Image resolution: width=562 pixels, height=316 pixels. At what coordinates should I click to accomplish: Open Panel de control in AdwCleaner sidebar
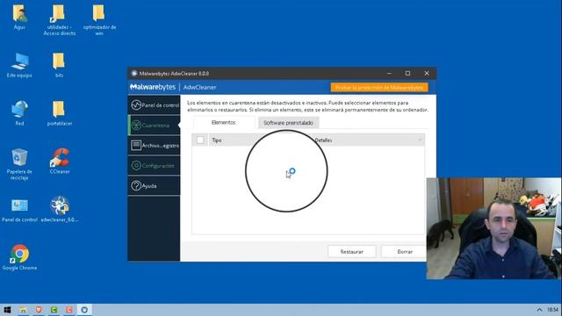155,105
